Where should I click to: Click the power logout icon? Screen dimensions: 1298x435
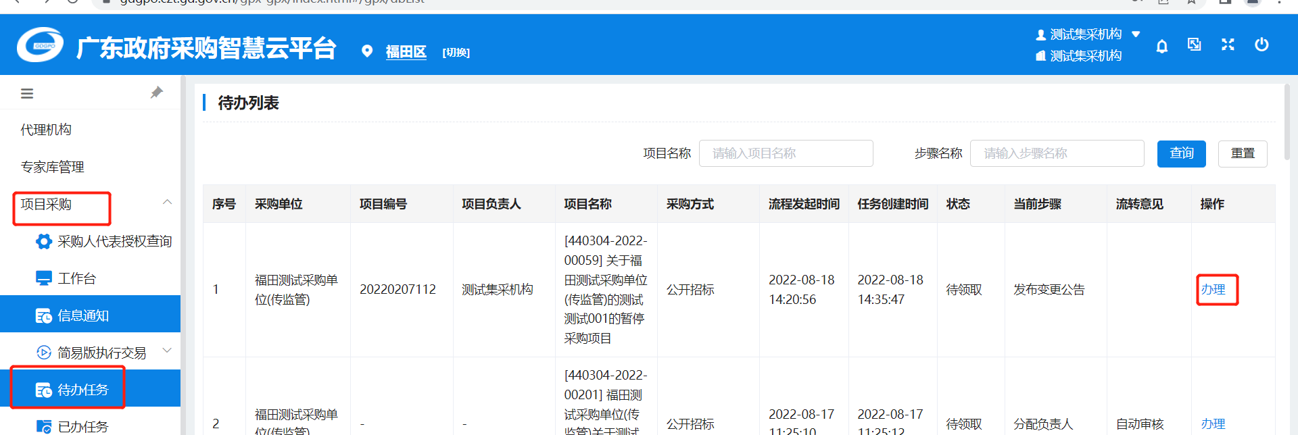(1261, 45)
